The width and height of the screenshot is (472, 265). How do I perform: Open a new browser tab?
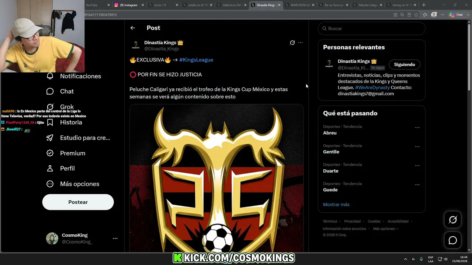[424, 5]
